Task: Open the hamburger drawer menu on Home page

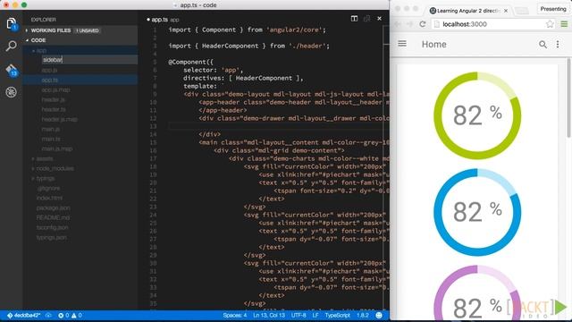Action: pyautogui.click(x=402, y=44)
